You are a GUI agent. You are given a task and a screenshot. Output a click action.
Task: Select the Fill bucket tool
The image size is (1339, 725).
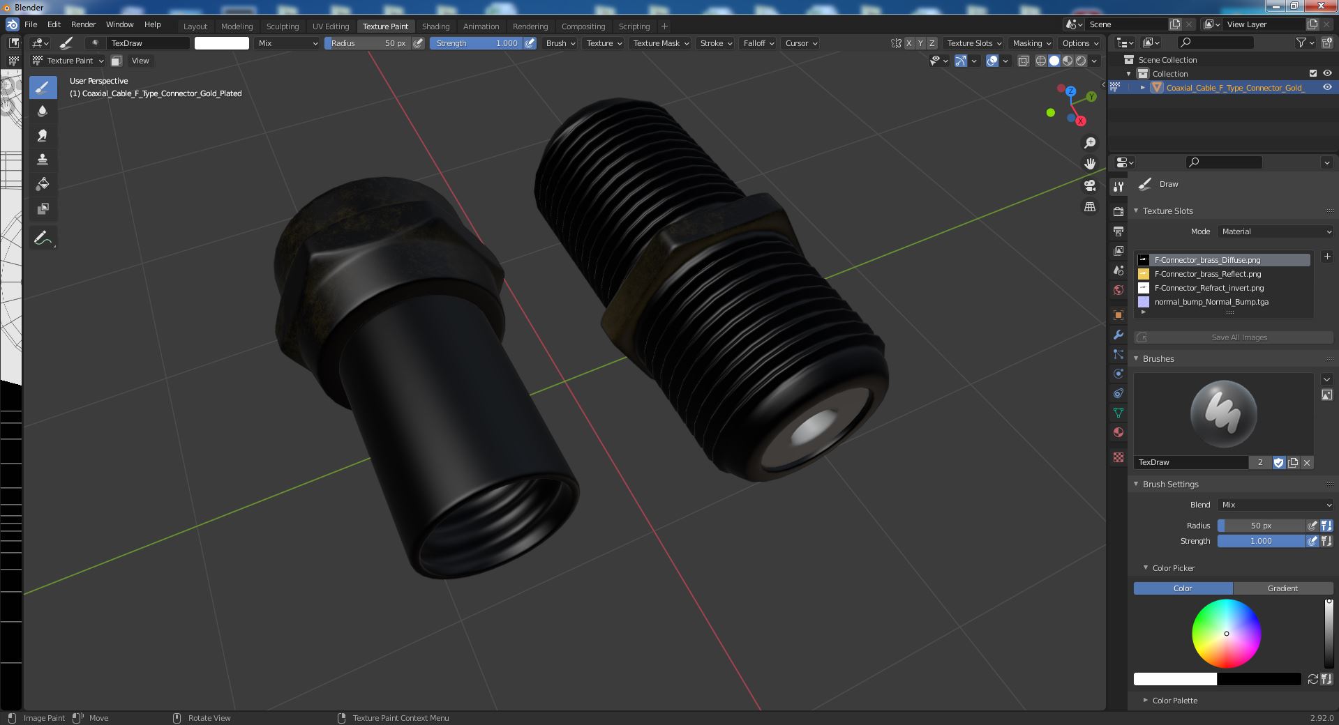pyautogui.click(x=43, y=184)
